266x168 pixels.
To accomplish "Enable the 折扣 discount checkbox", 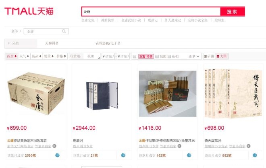I will pyautogui.click(x=169, y=56).
